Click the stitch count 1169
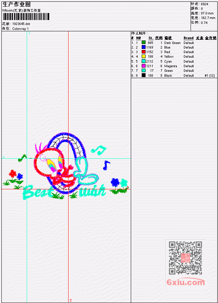 [150, 48]
